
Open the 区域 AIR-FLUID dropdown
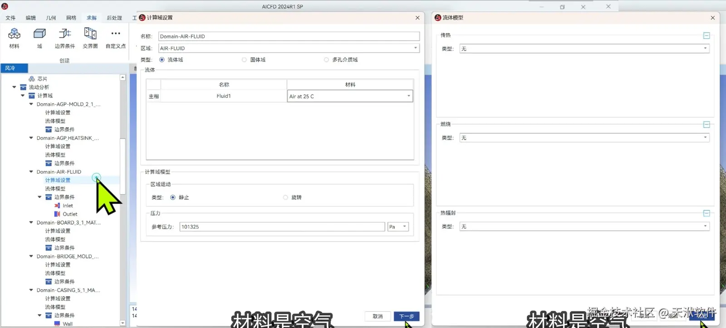click(289, 48)
